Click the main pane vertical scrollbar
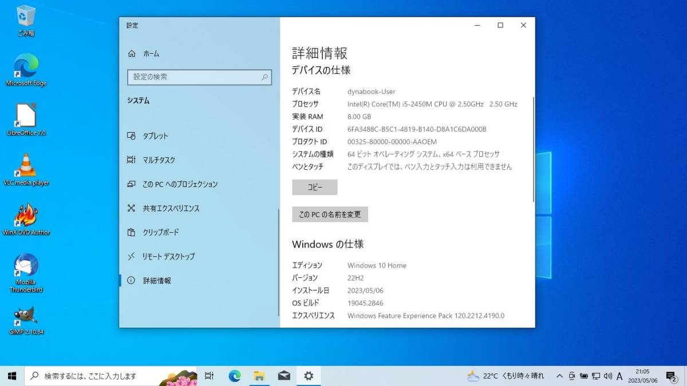This screenshot has height=386, width=687. [x=534, y=149]
